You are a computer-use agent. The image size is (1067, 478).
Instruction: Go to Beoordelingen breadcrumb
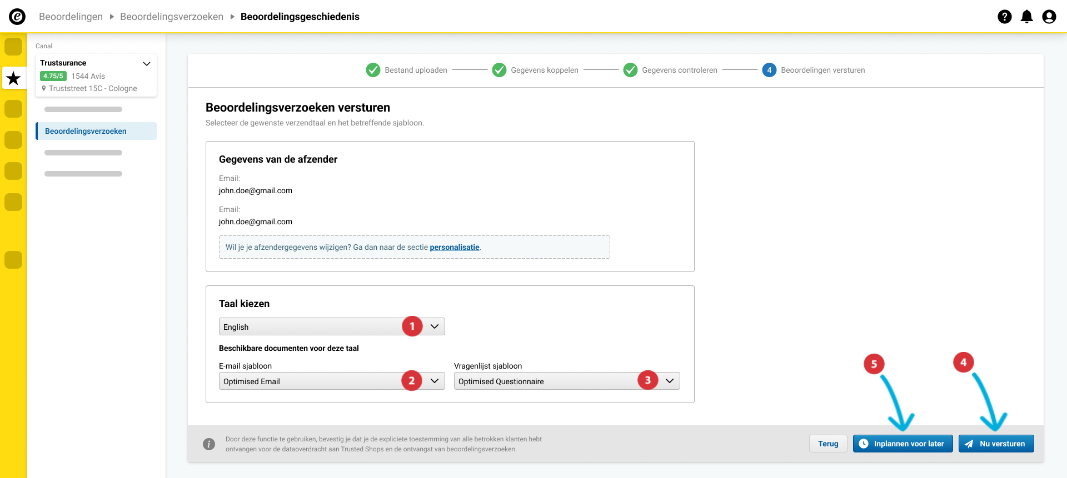point(71,17)
